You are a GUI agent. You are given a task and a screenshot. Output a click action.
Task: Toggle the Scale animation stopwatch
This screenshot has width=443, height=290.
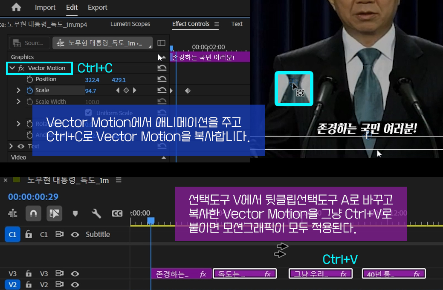30,90
